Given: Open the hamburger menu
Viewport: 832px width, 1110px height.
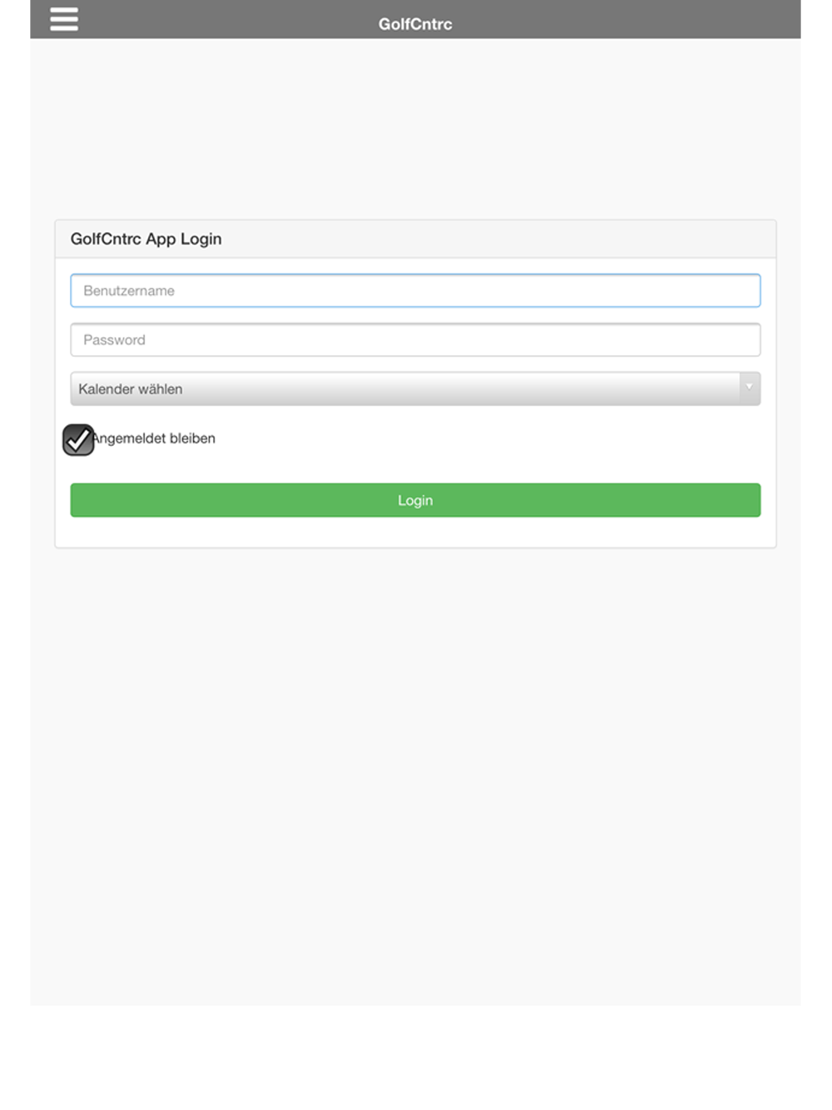Looking at the screenshot, I should 64,19.
